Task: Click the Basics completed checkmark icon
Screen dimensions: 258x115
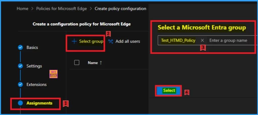Action: click(20, 47)
